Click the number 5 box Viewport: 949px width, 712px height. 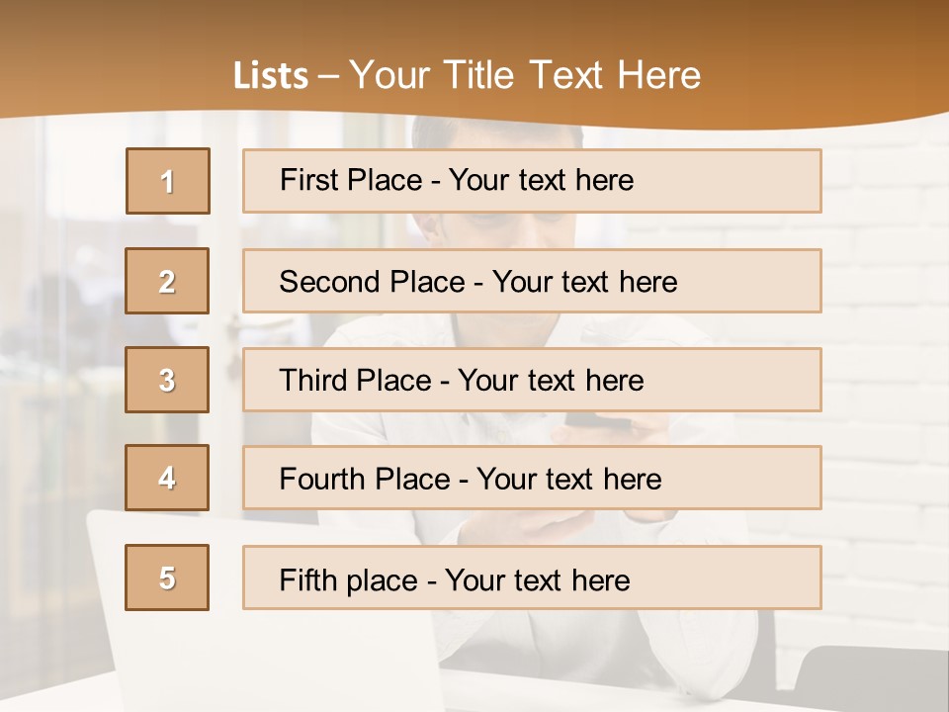[x=167, y=578]
